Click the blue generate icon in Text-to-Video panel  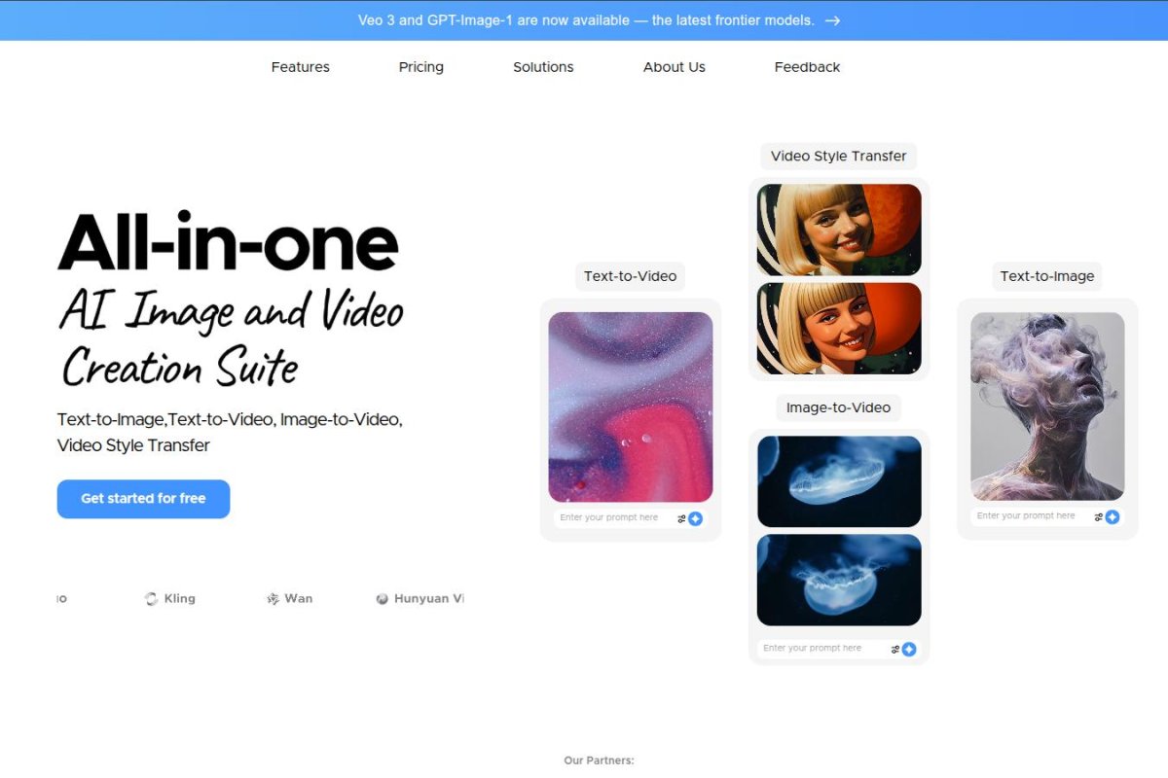(696, 518)
